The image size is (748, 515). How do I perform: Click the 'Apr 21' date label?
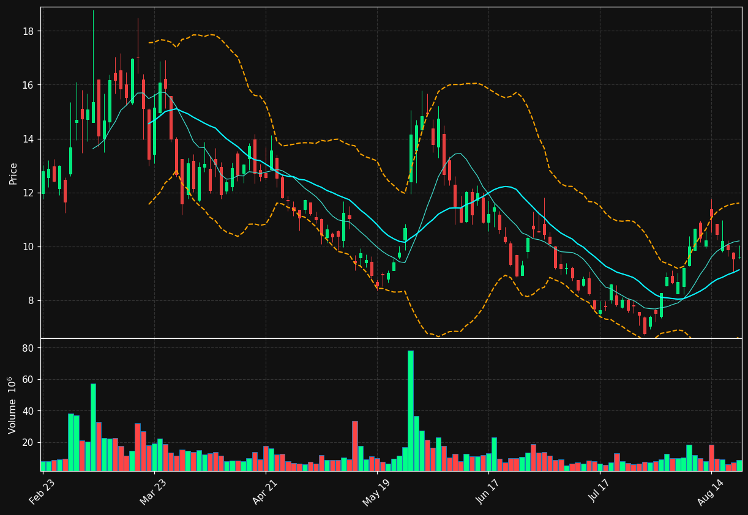point(264,492)
